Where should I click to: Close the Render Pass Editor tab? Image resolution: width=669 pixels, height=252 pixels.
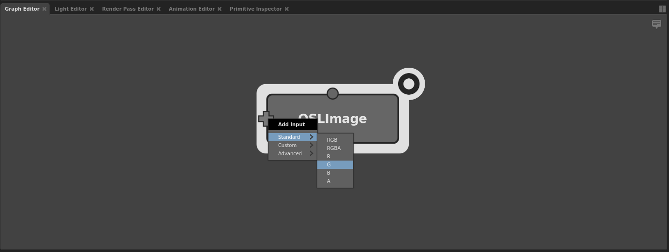158,9
